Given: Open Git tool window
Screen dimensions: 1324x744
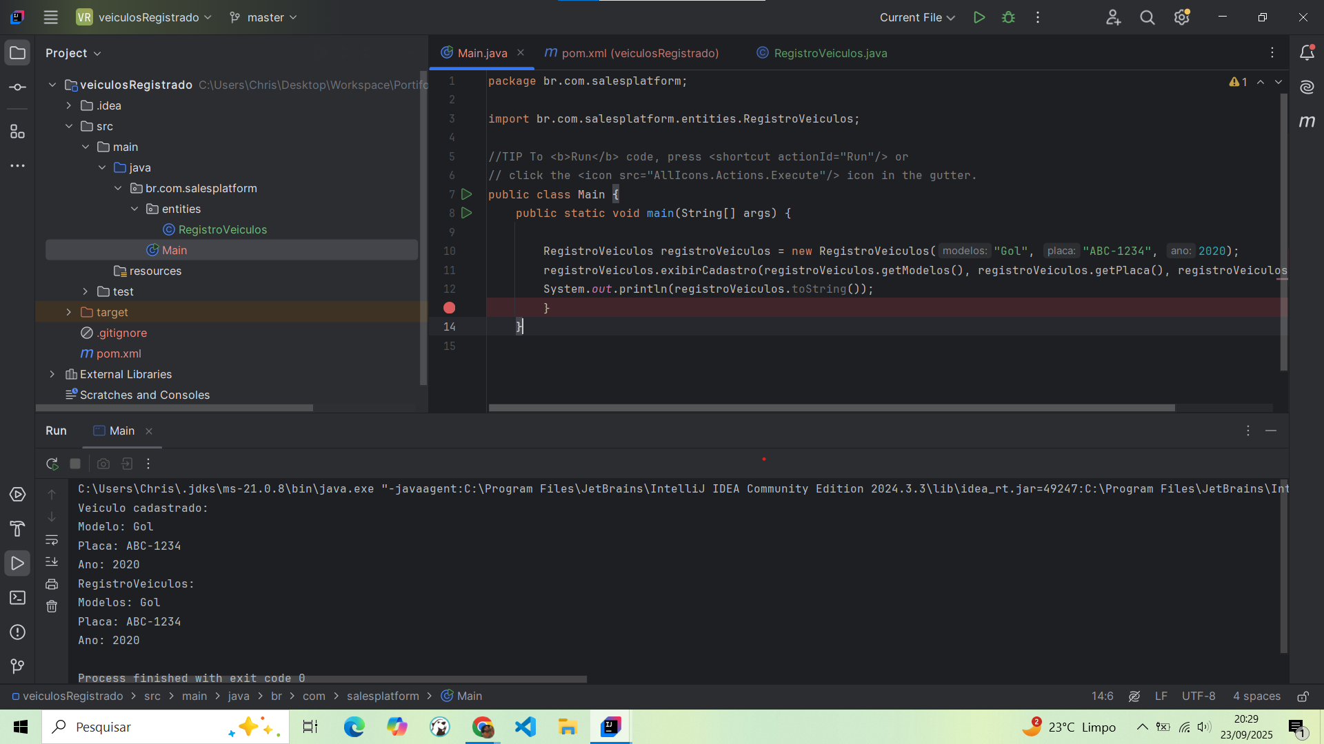Looking at the screenshot, I should [x=18, y=666].
